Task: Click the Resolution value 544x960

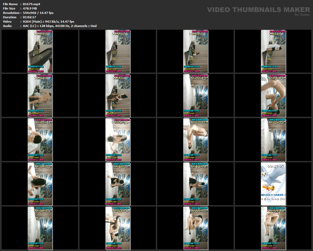Action: pyautogui.click(x=38, y=13)
